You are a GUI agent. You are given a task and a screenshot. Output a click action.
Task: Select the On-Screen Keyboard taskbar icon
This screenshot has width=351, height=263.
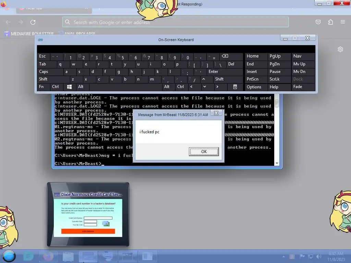click(108, 256)
